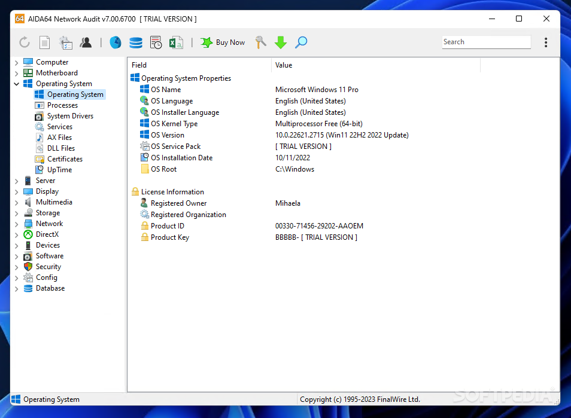Expand the Devices tree node
Screen dimensions: 571x418
16,246
